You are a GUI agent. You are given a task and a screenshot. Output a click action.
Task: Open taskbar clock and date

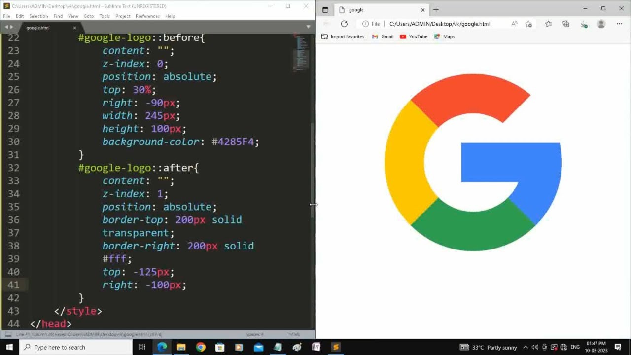point(596,347)
